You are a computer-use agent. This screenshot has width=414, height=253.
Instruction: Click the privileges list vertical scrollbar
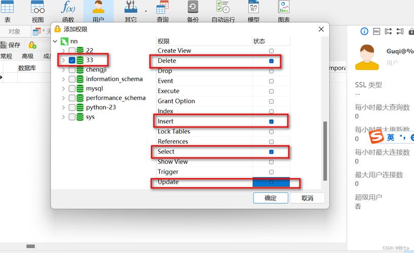click(x=325, y=151)
